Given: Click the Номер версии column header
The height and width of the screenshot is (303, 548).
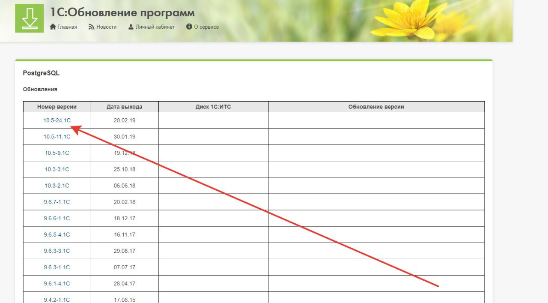Looking at the screenshot, I should pos(57,107).
